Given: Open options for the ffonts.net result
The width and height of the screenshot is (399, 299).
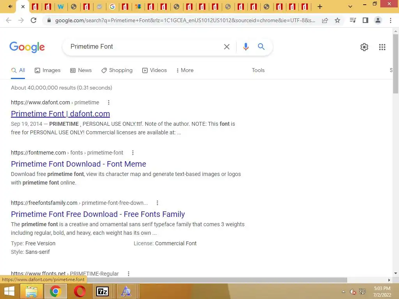Looking at the screenshot, I should (129, 274).
